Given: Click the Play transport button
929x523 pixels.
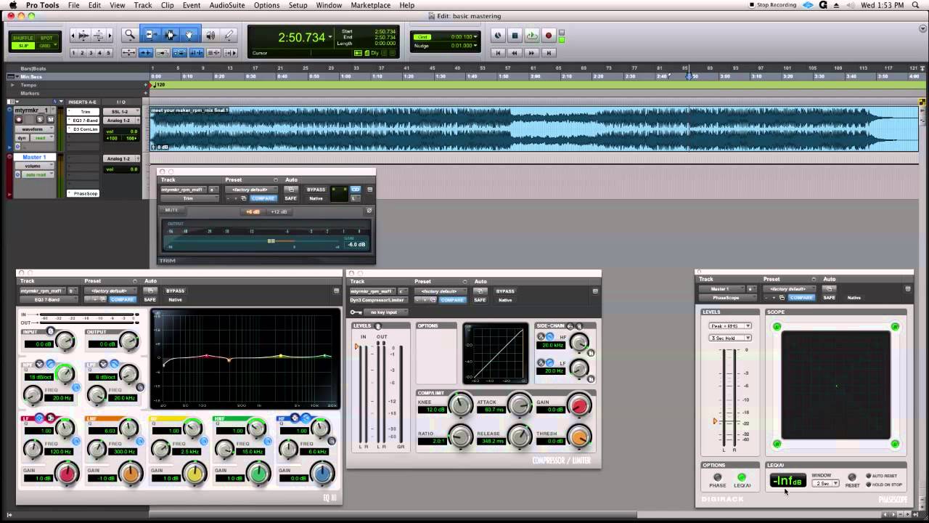Looking at the screenshot, I should pos(532,36).
